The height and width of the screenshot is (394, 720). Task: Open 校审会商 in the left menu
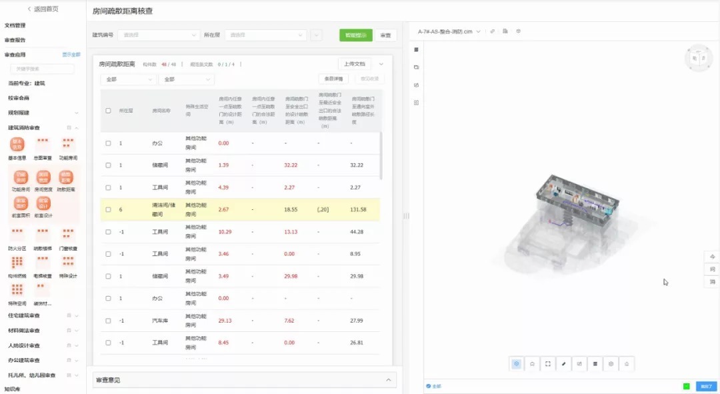pyautogui.click(x=19, y=98)
